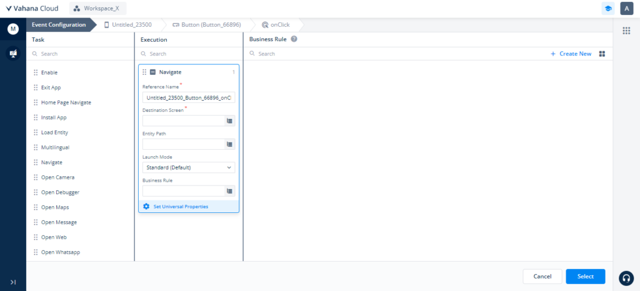Click the Reference Name input field
The image size is (640, 291).
pyautogui.click(x=189, y=98)
